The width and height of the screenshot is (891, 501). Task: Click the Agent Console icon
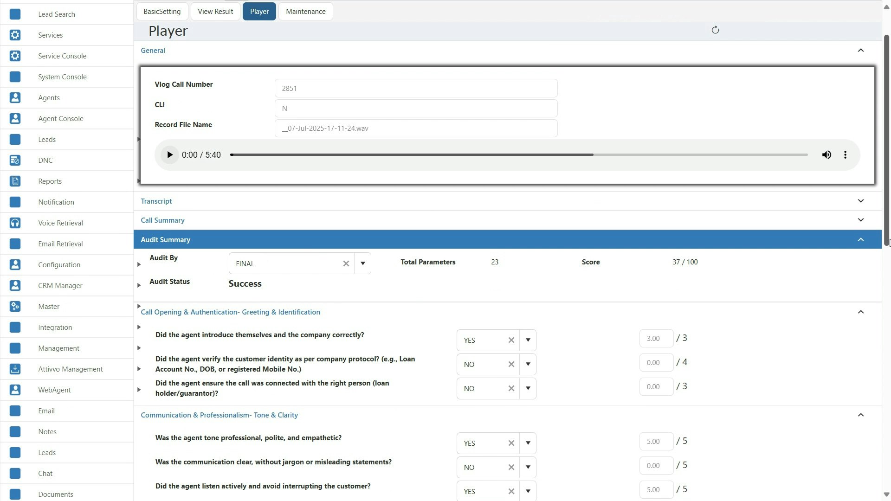tap(15, 118)
